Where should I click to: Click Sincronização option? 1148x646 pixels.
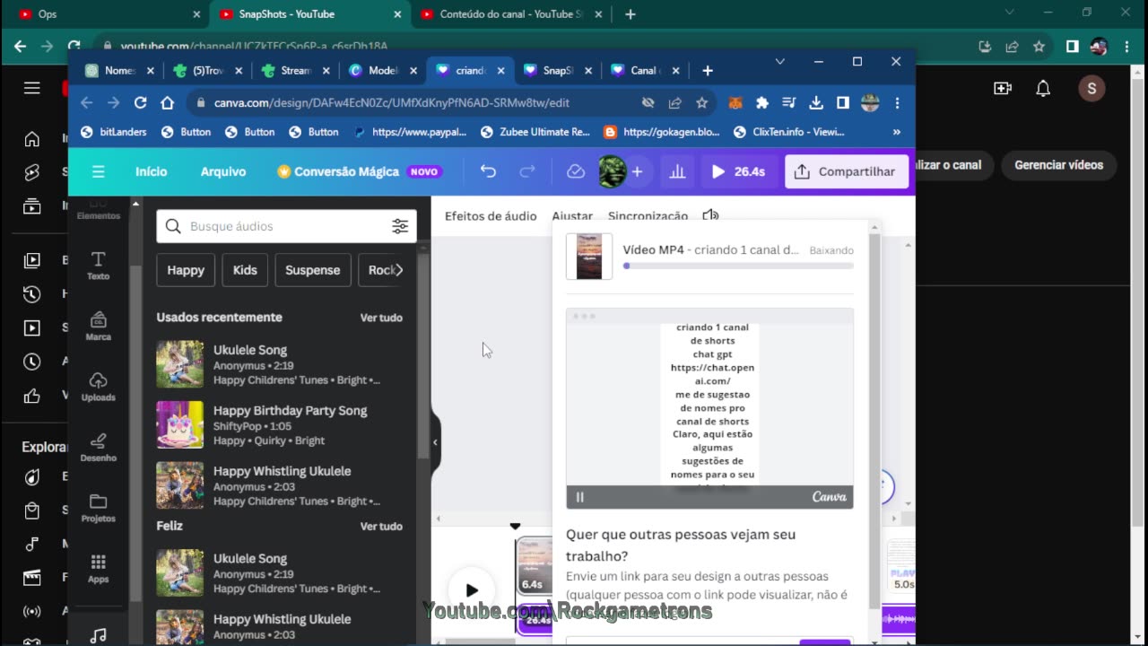click(648, 216)
